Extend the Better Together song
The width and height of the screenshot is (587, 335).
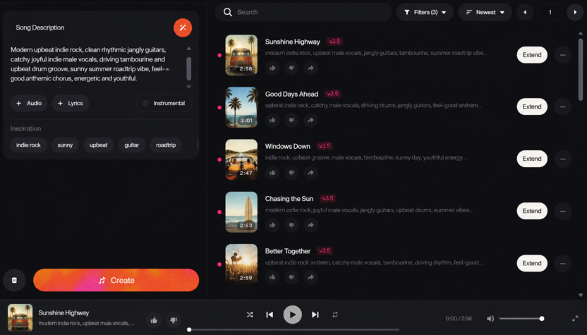point(532,263)
